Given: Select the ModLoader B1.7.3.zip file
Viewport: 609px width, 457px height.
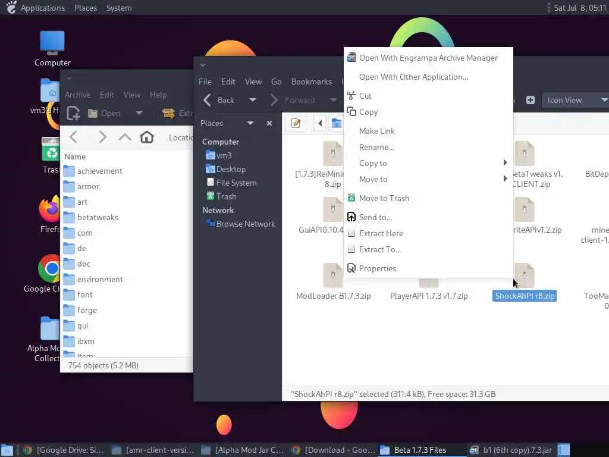Looking at the screenshot, I should (333, 281).
